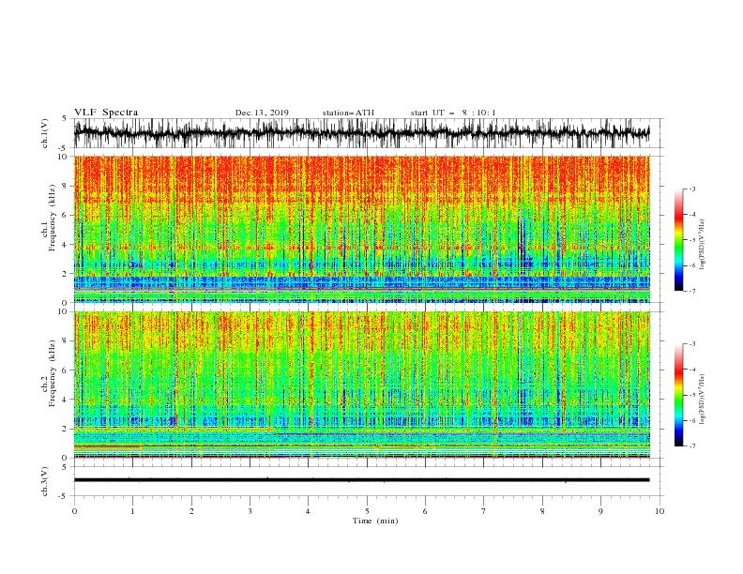The width and height of the screenshot is (743, 574).
Task: Click time axis tick label "3"
Action: [250, 511]
